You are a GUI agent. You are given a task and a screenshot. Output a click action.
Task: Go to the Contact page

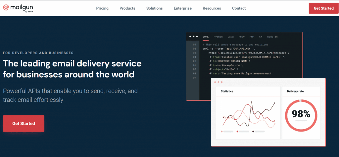(239, 8)
